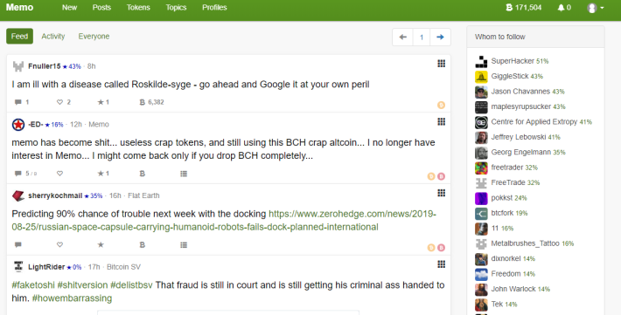Open SuperHacker in Whom to follow

[x=513, y=61]
